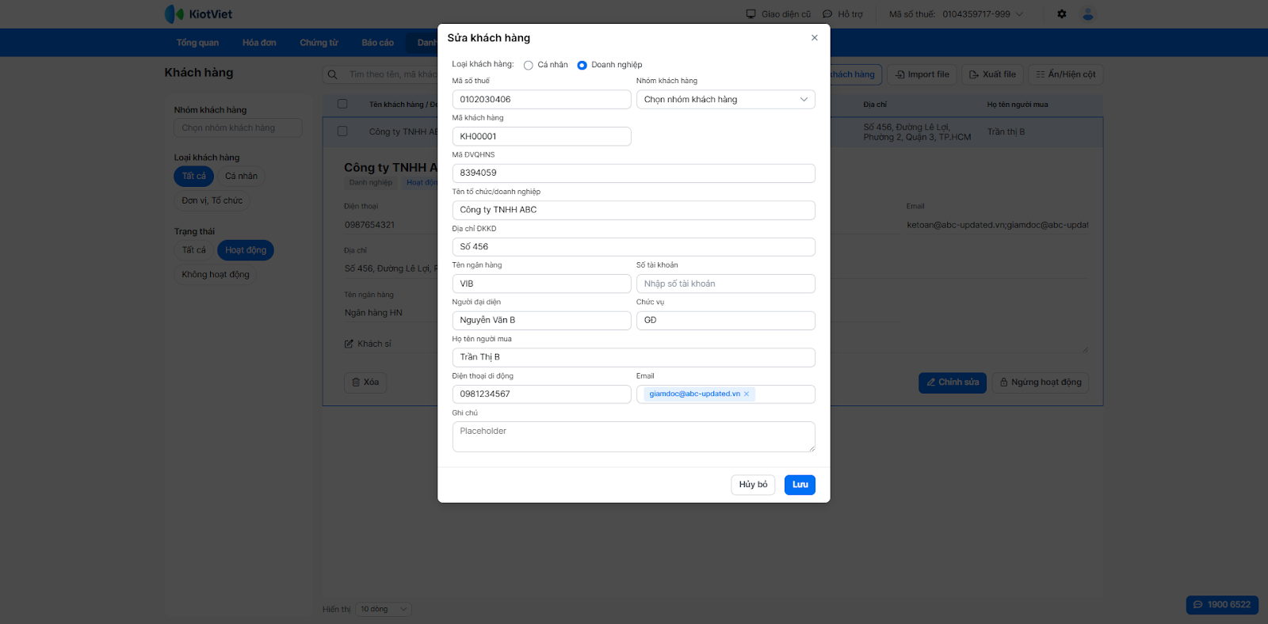Open the Chứng từ menu
Screen dimensions: 1268x624
coord(319,43)
